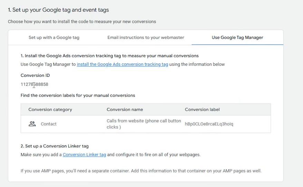
Task: Click the Contact category people icon
Action: [x=32, y=124]
